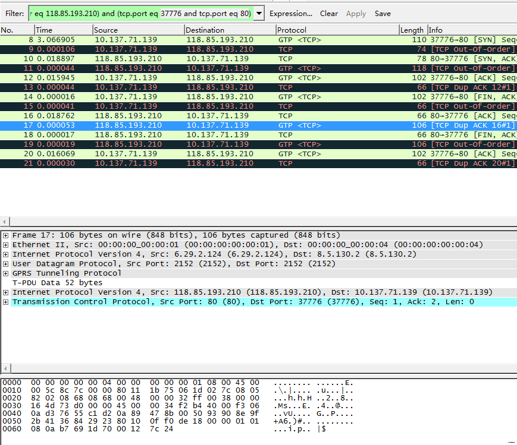Expand the outer Internet Protocol Version 4 node
517x445 pixels.
(x=5, y=254)
